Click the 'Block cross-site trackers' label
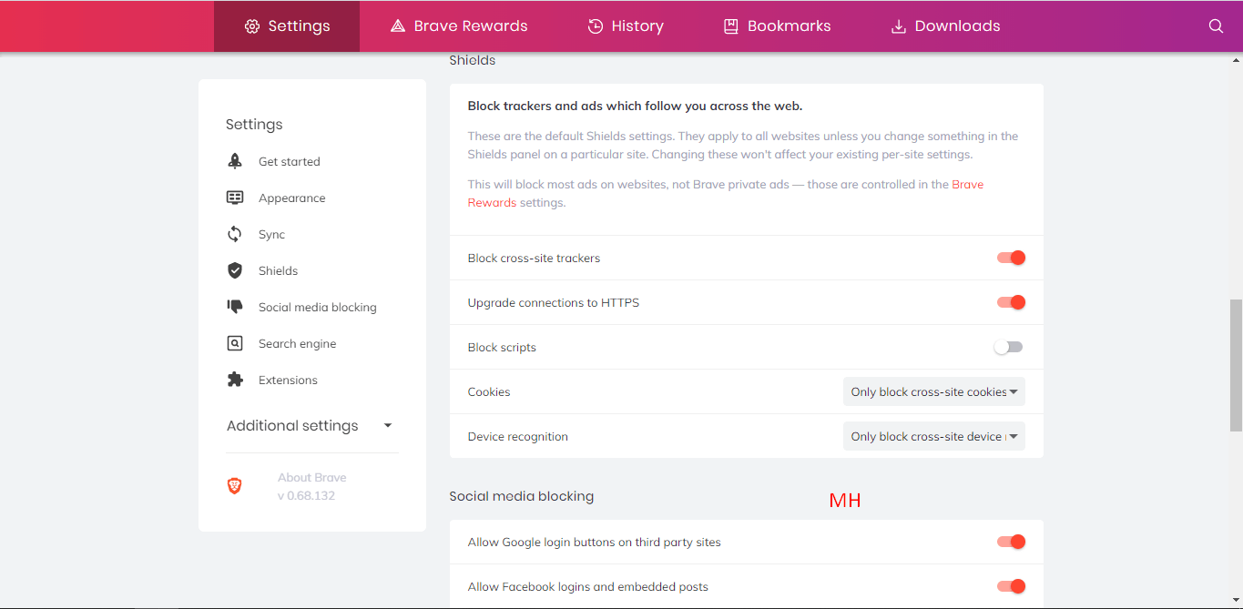The height and width of the screenshot is (609, 1243). [534, 258]
